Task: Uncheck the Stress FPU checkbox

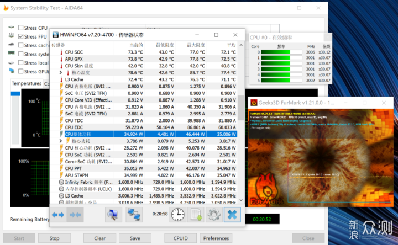Action: (x=21, y=36)
